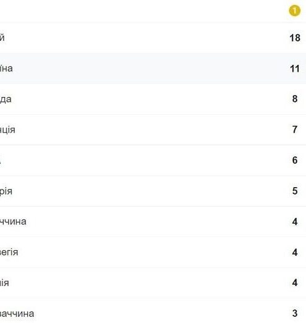306x323 pixels.
Task: Open the country name ending in 'да'
Action: tap(6, 99)
